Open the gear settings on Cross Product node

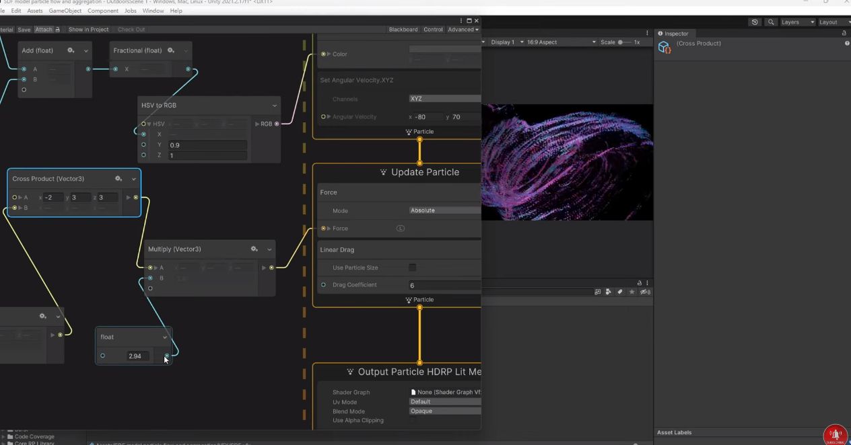[118, 178]
